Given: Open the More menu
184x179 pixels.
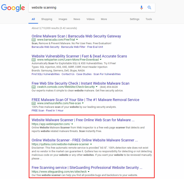Looking at the screenshot, I should [104, 19].
